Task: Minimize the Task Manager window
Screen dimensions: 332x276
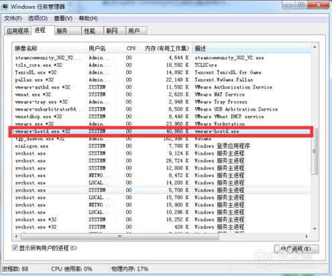Action: tap(289, 5)
